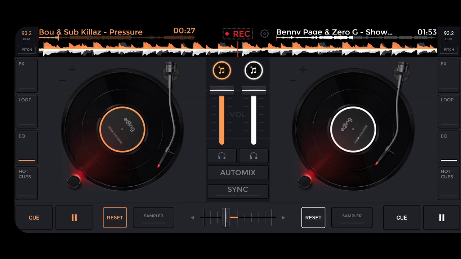Load a track on the white deck
Image resolution: width=461 pixels, height=259 pixels.
coord(254,71)
